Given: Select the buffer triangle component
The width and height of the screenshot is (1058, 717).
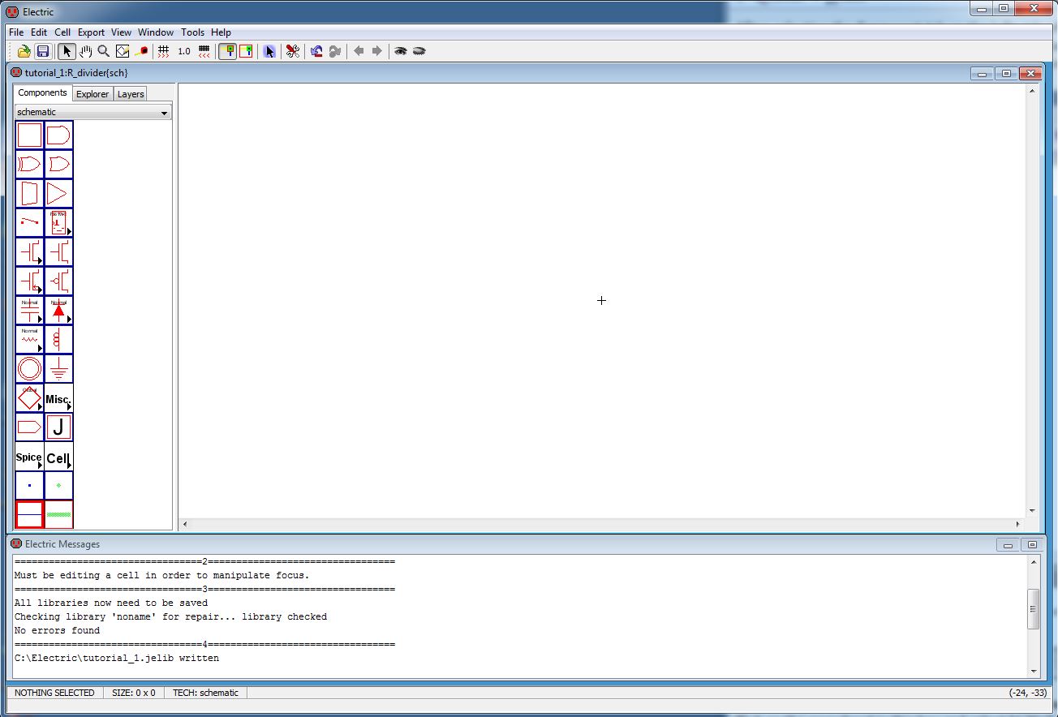Looking at the screenshot, I should click(58, 193).
